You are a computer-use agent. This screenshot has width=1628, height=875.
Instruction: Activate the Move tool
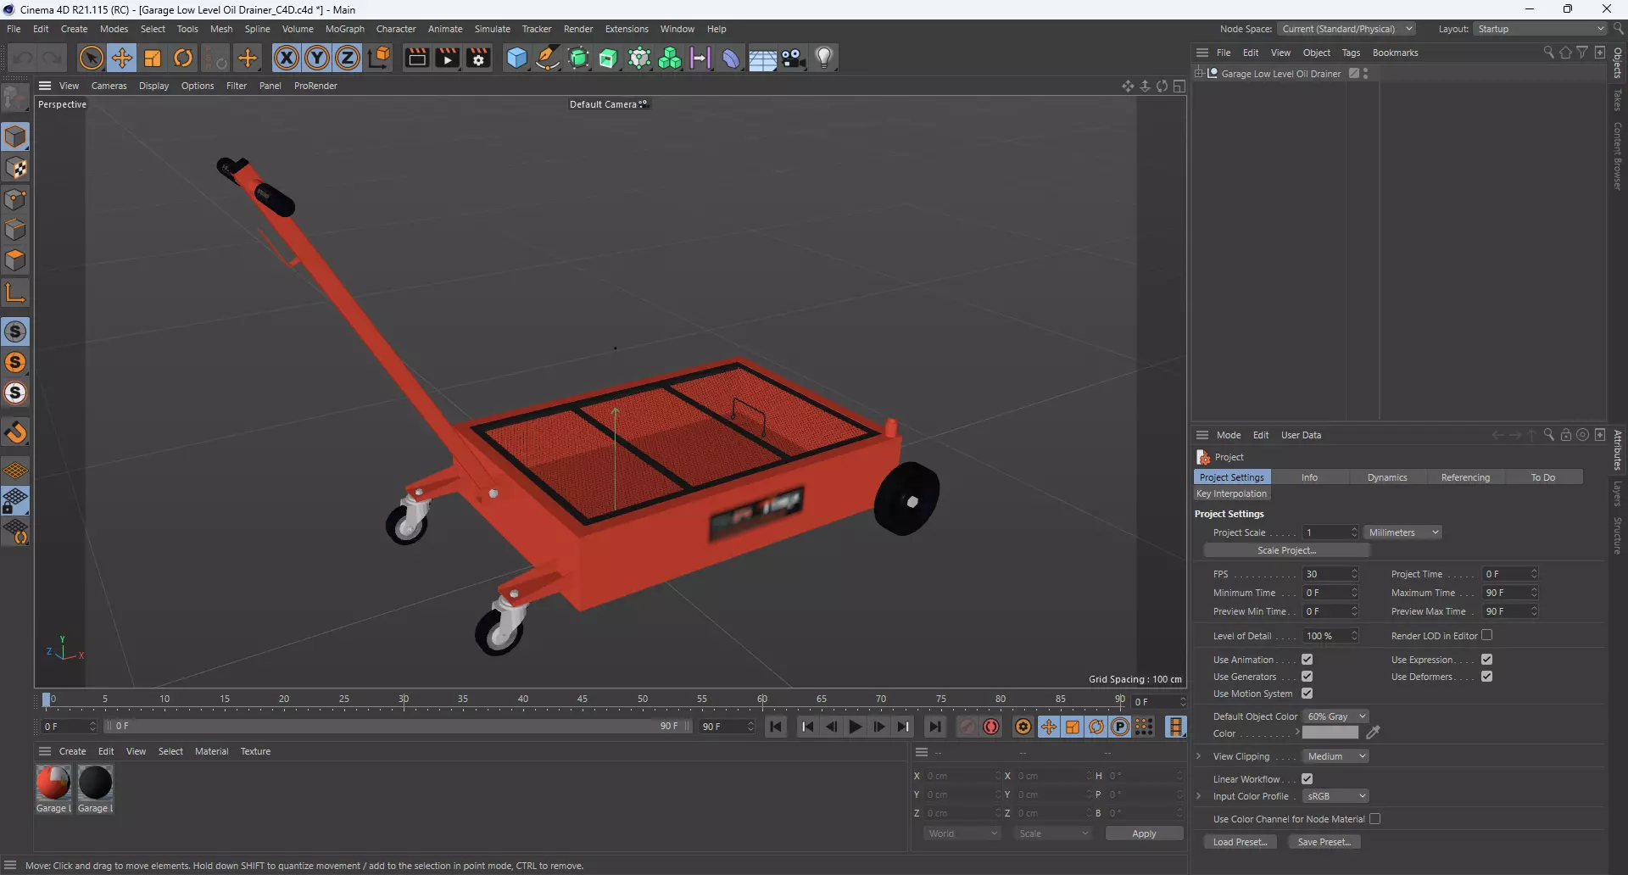[122, 58]
